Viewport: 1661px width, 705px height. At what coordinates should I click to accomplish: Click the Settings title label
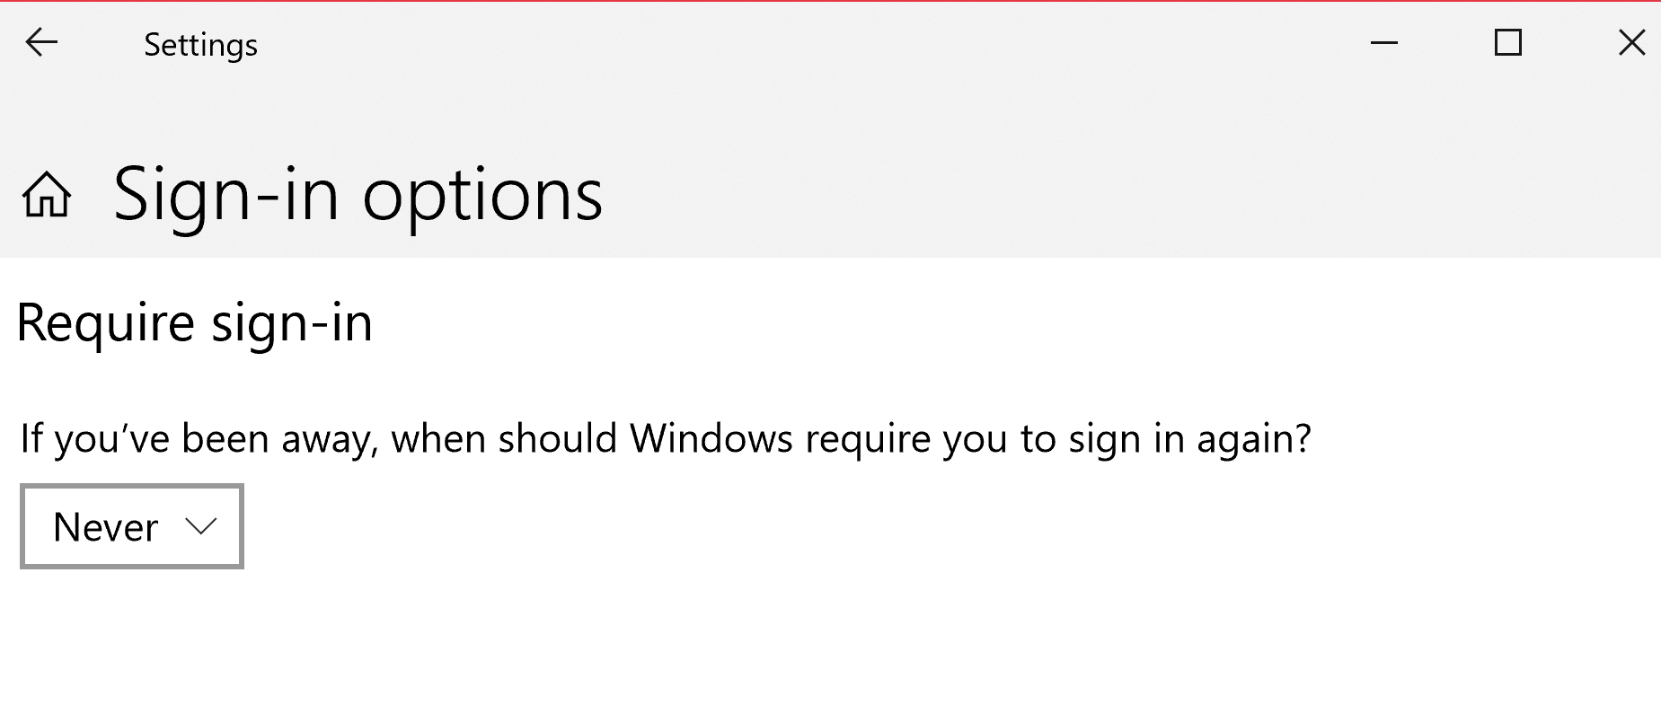click(x=201, y=44)
